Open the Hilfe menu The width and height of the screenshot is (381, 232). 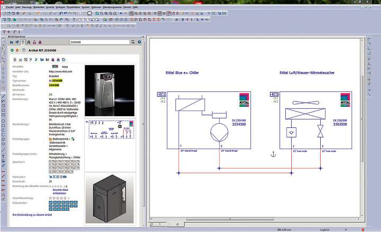(x=135, y=7)
